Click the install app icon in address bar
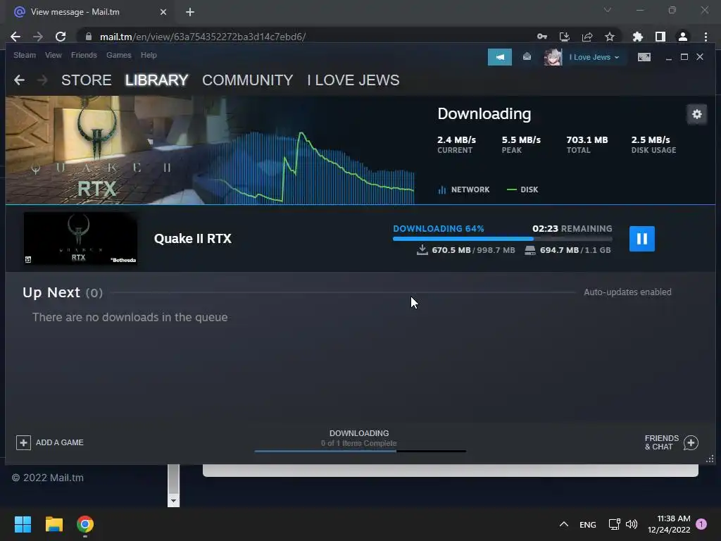The width and height of the screenshot is (721, 541). coord(565,37)
